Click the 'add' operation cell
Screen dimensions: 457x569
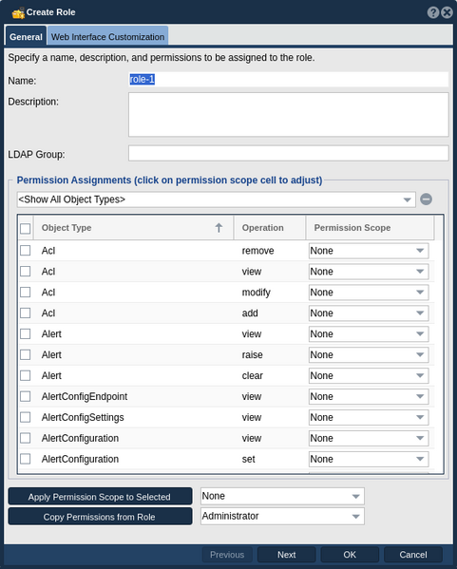coord(250,313)
